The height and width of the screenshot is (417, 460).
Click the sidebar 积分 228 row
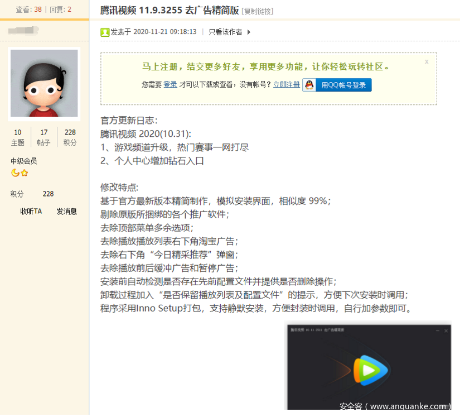pyautogui.click(x=32, y=194)
